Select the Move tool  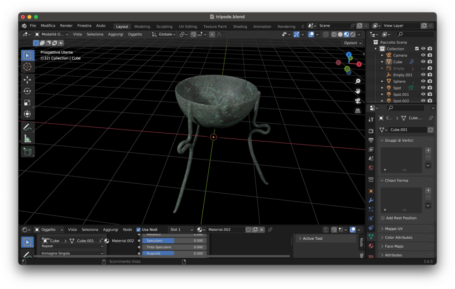tap(27, 80)
